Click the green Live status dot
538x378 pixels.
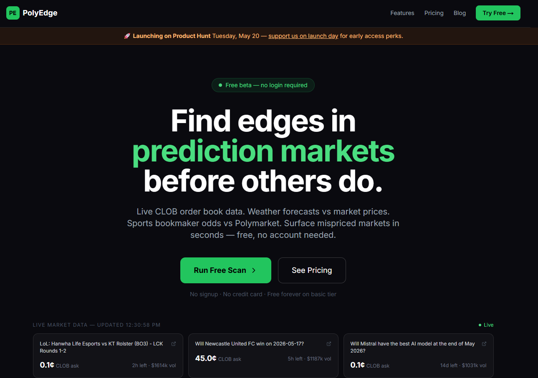tap(480, 325)
